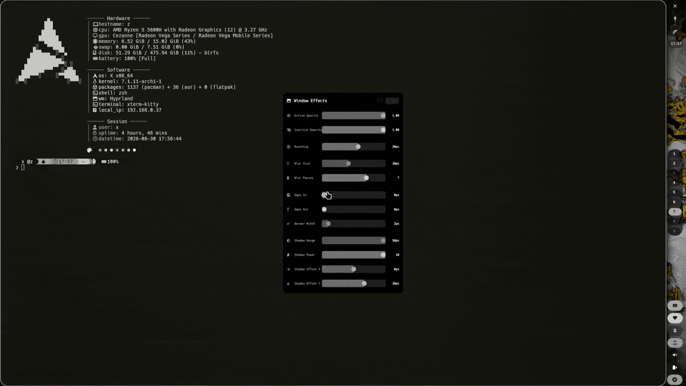
Task: Open the Wi-Fi network indicator in the sidebar
Action: [x=675, y=318]
